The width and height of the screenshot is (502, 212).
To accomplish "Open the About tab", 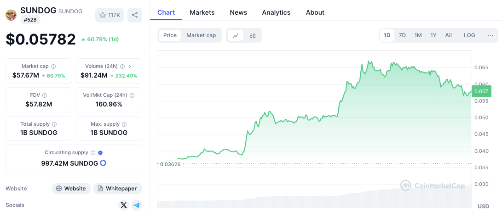I will point(315,12).
